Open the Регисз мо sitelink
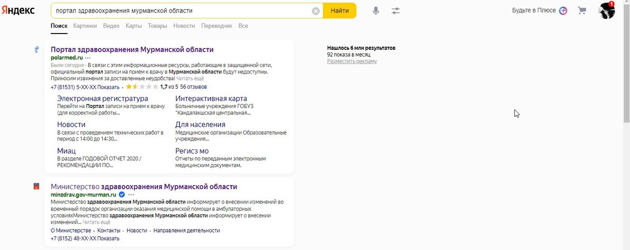 pos(192,151)
